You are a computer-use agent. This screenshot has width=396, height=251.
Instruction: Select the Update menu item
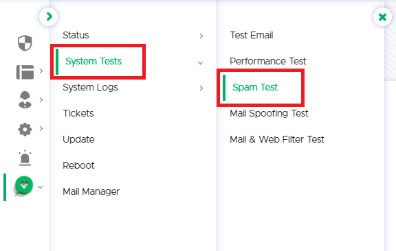[x=78, y=139]
